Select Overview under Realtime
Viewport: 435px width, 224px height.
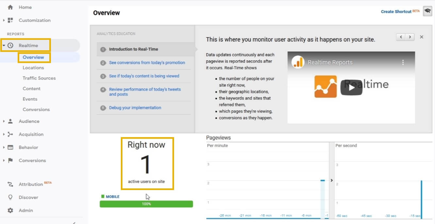[x=33, y=57]
